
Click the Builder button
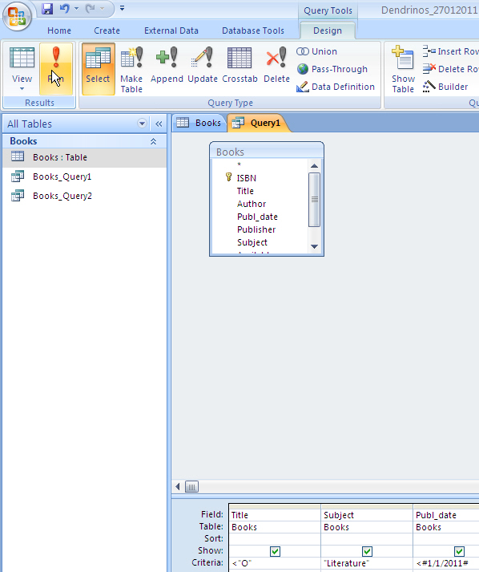point(445,87)
